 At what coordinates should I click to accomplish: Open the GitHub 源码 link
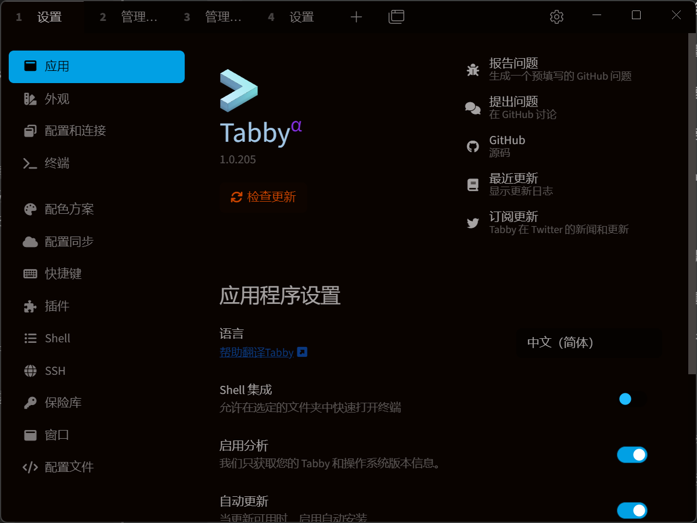(x=496, y=146)
